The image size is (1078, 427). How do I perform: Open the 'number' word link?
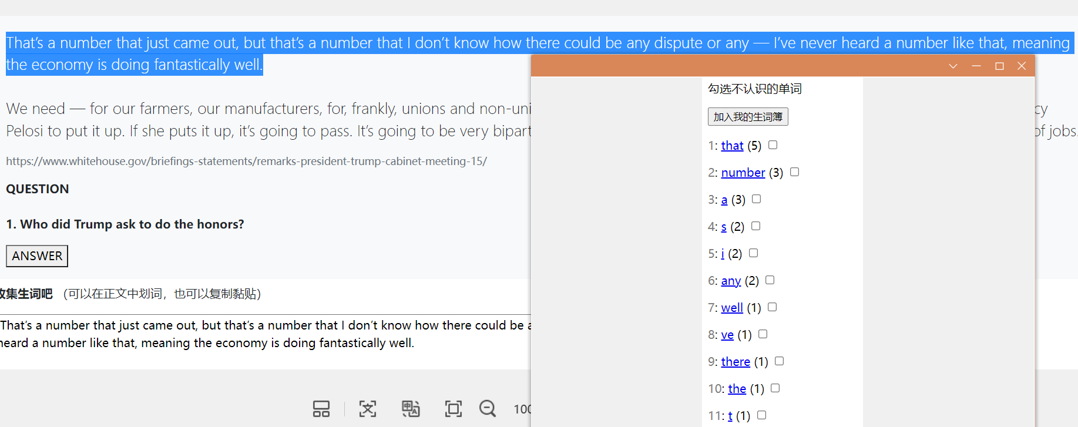click(743, 173)
